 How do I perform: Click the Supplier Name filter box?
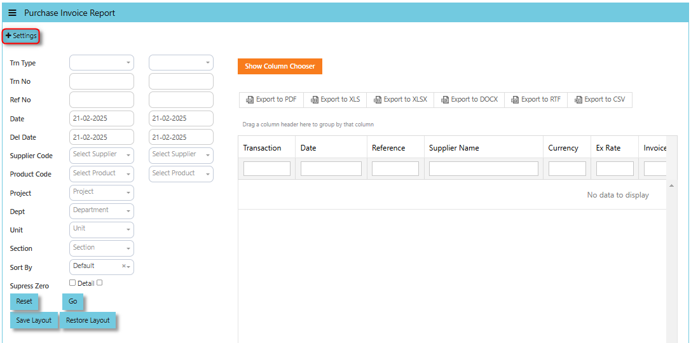(484, 168)
